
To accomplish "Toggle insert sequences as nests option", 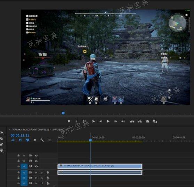I will pos(13,140).
